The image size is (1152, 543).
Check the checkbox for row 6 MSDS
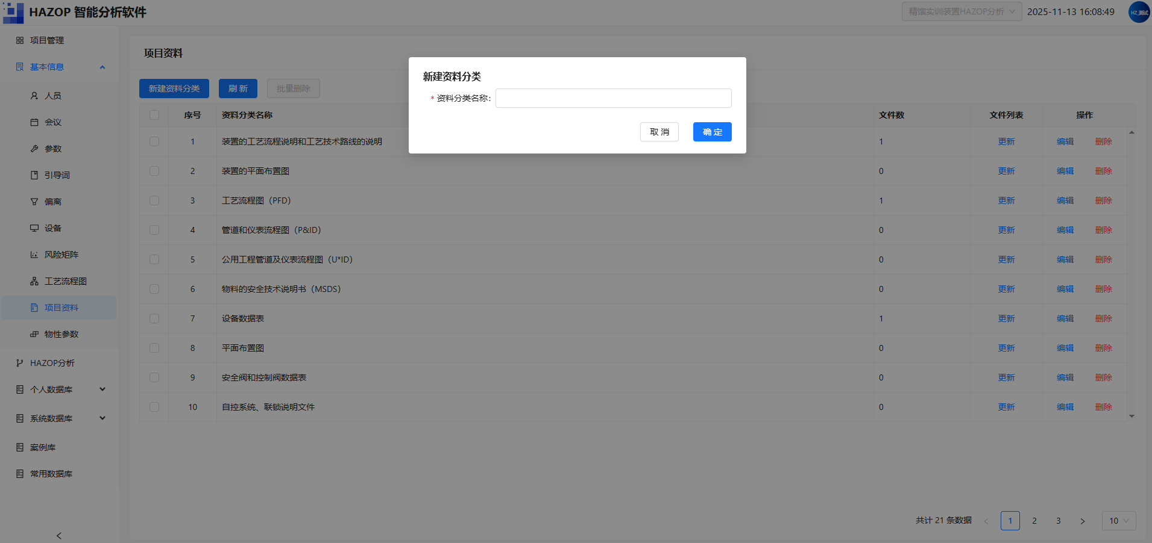154,289
